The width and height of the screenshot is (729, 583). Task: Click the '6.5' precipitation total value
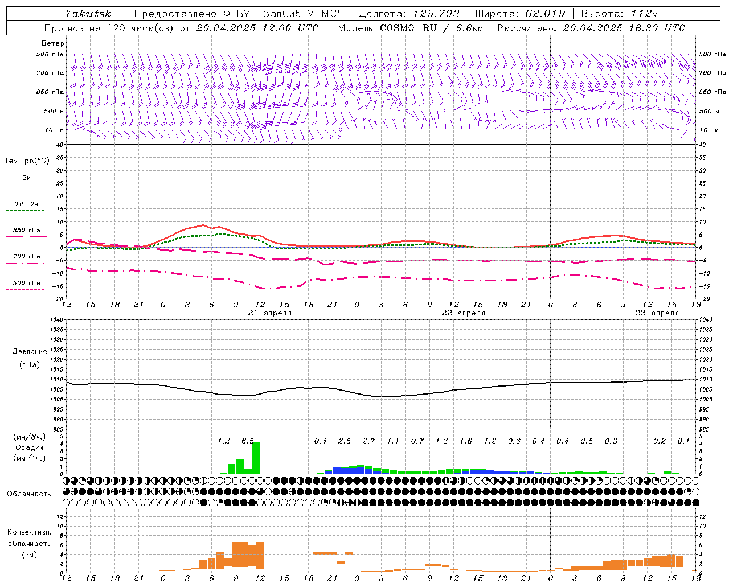coord(248,441)
